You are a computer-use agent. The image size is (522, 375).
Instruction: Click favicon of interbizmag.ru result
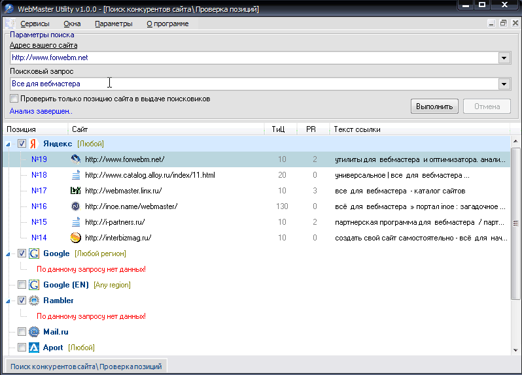coord(75,238)
